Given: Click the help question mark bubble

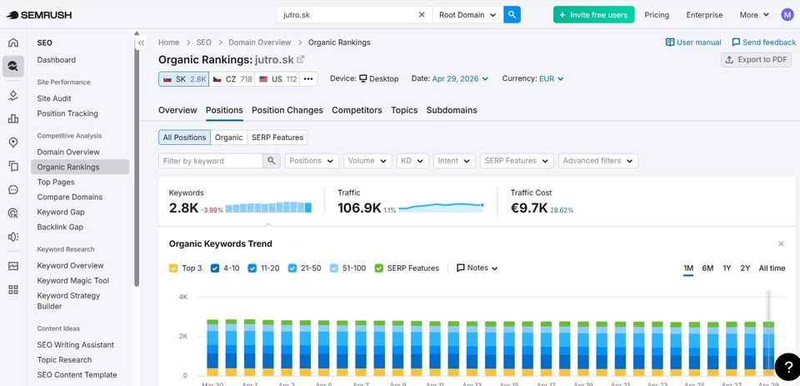Looking at the screenshot, I should coord(786,366).
